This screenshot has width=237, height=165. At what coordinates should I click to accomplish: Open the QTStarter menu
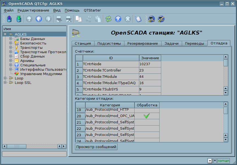coord(92,10)
